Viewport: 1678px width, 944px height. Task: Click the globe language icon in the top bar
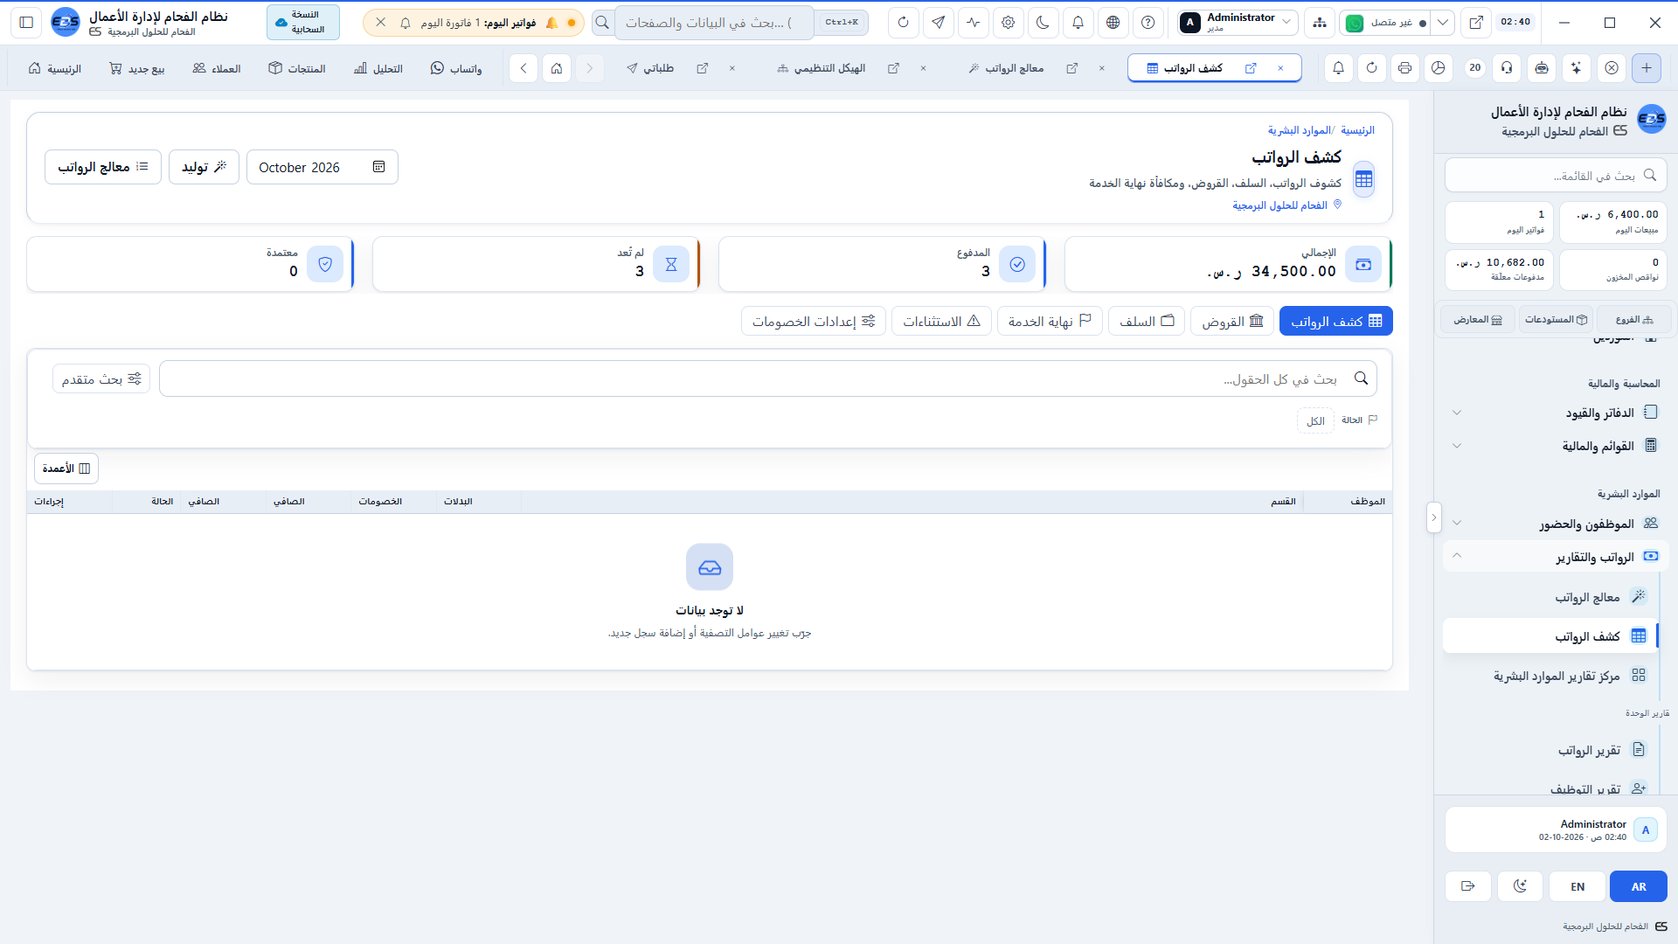[x=1113, y=23]
